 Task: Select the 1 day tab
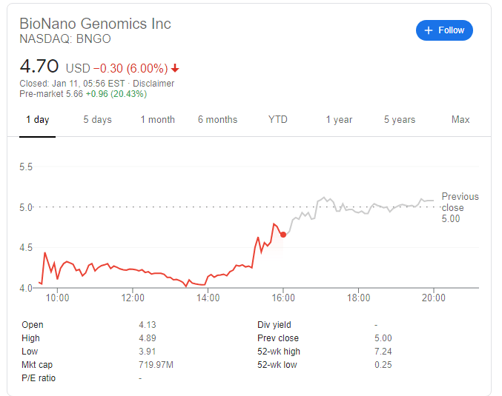coord(37,120)
